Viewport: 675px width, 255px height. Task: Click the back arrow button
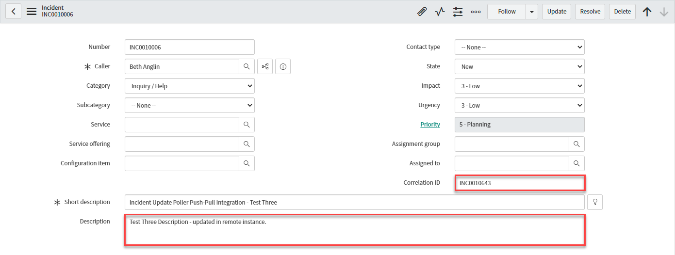click(13, 12)
